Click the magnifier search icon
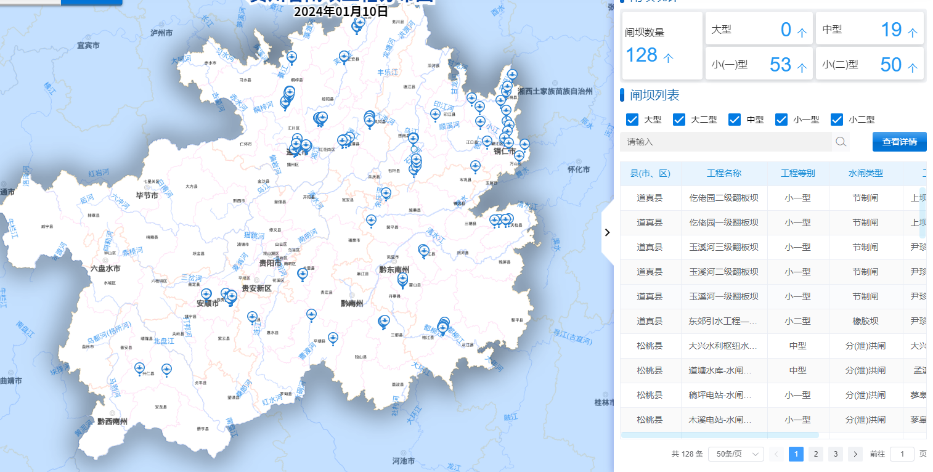 point(841,142)
